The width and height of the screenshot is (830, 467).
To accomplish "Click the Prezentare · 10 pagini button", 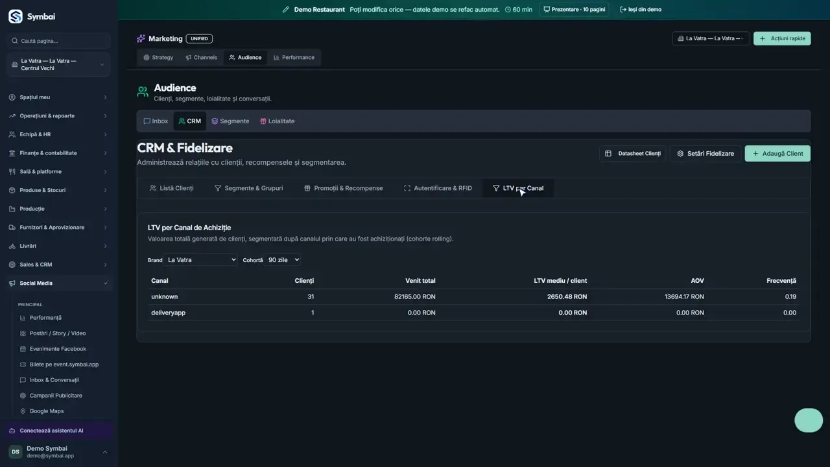I will [574, 10].
